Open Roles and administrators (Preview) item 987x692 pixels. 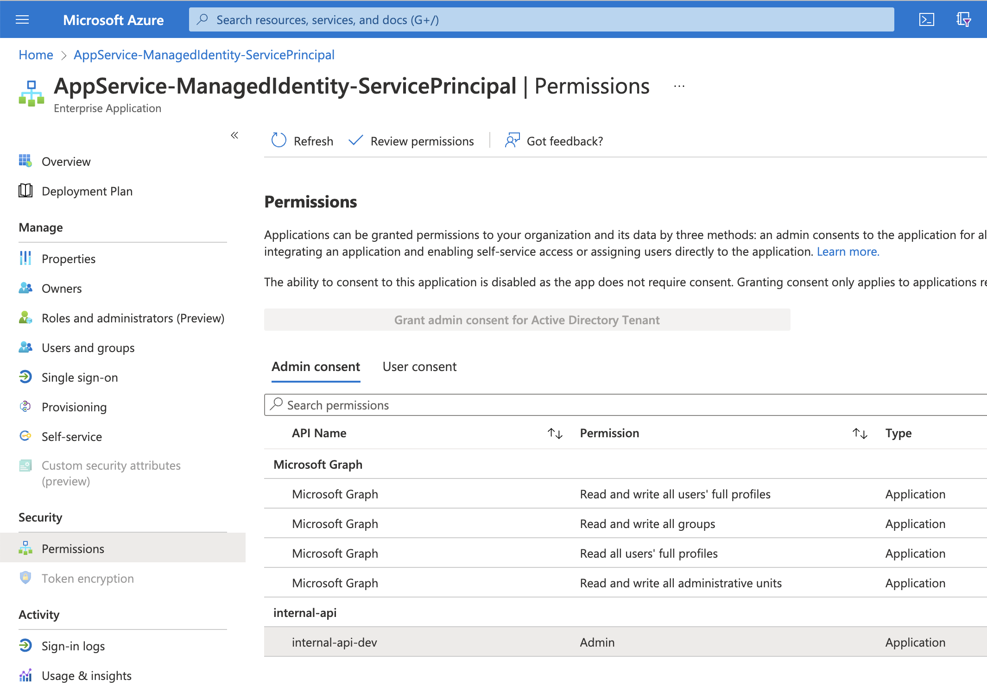(x=133, y=318)
